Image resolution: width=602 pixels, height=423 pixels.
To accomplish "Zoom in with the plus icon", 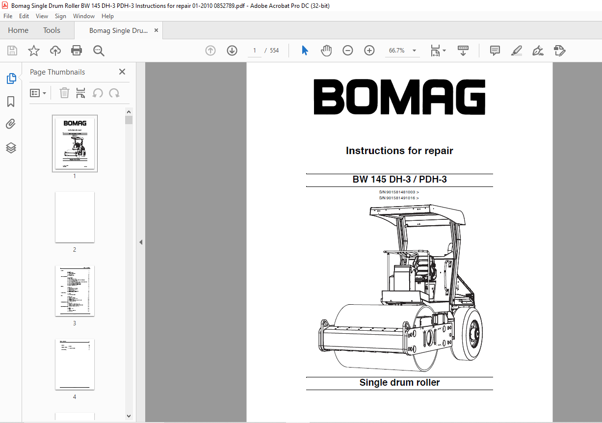I will coord(369,51).
